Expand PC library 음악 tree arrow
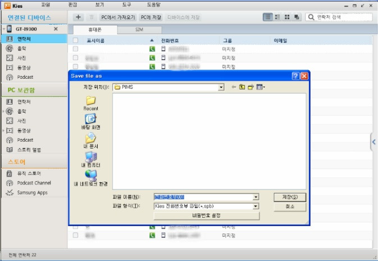This screenshot has height=261, width=378. tap(3, 111)
